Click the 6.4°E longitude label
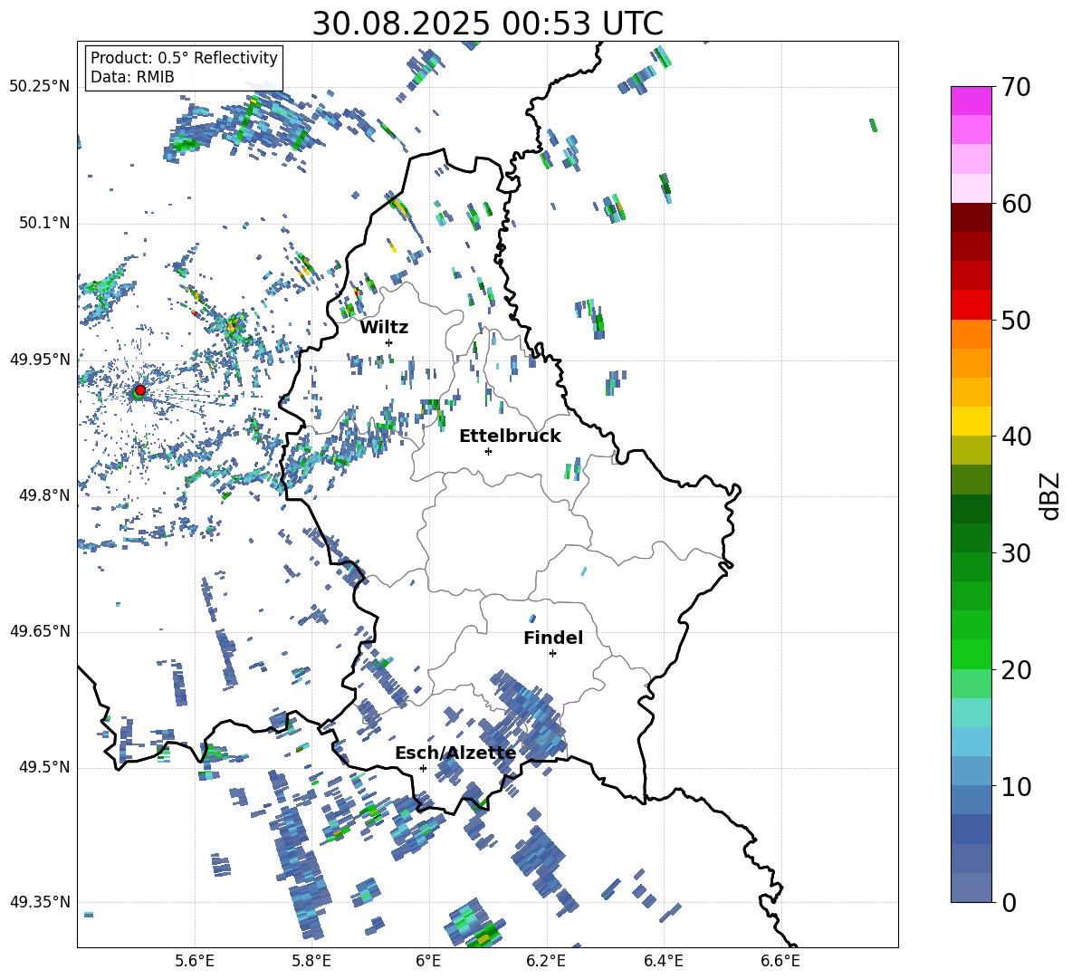Screen dimensions: 1072x979 [663, 961]
